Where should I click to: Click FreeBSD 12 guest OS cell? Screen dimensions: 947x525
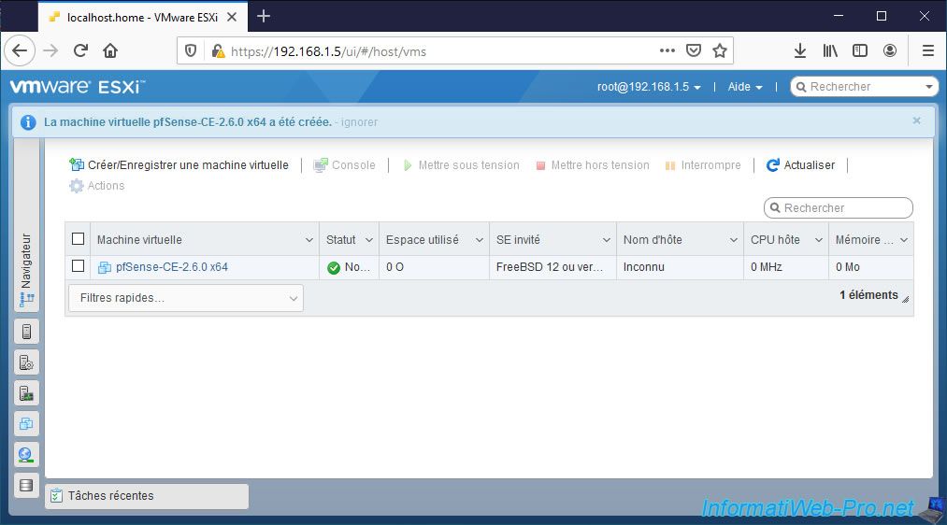coord(552,267)
